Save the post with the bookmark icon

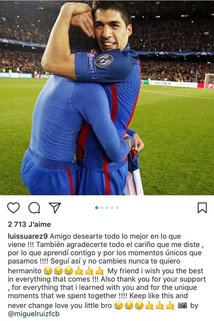[202, 208]
